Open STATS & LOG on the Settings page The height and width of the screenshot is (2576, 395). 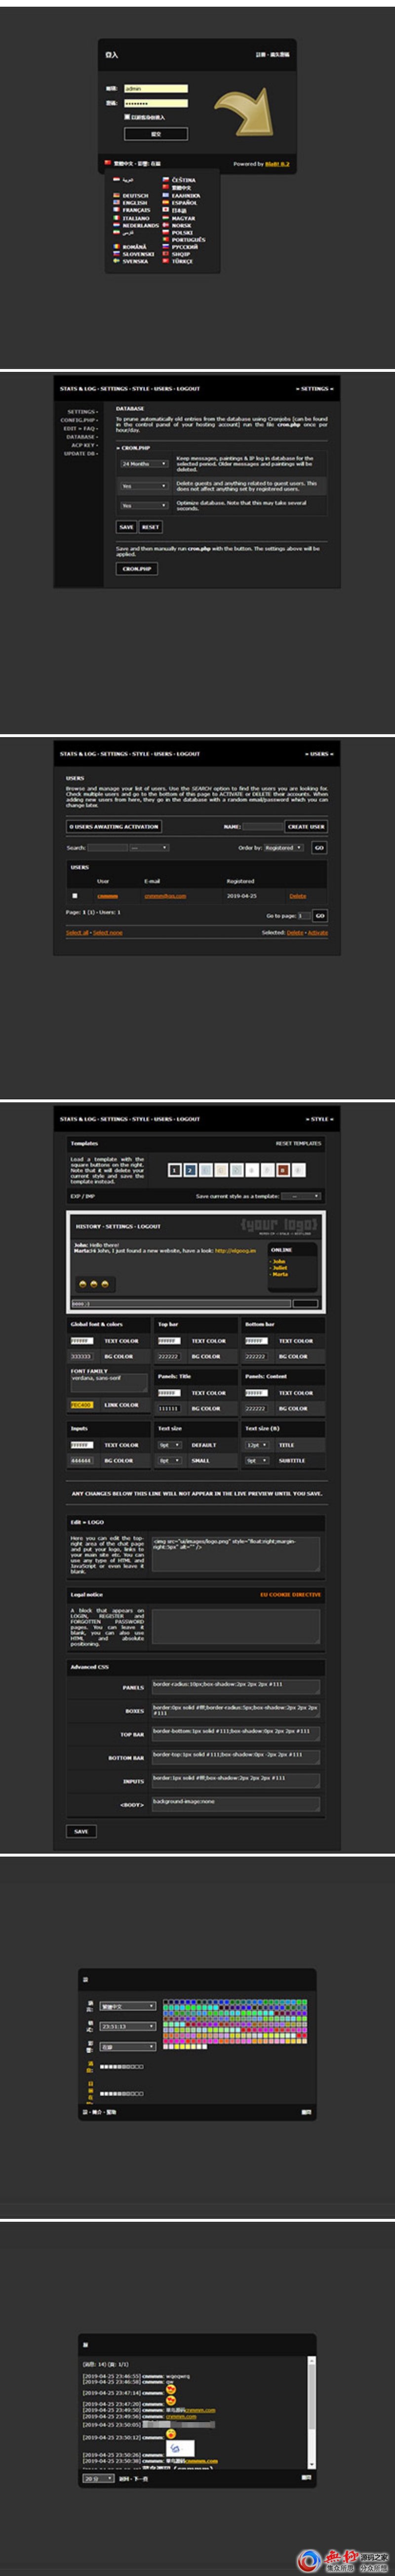[x=77, y=389]
